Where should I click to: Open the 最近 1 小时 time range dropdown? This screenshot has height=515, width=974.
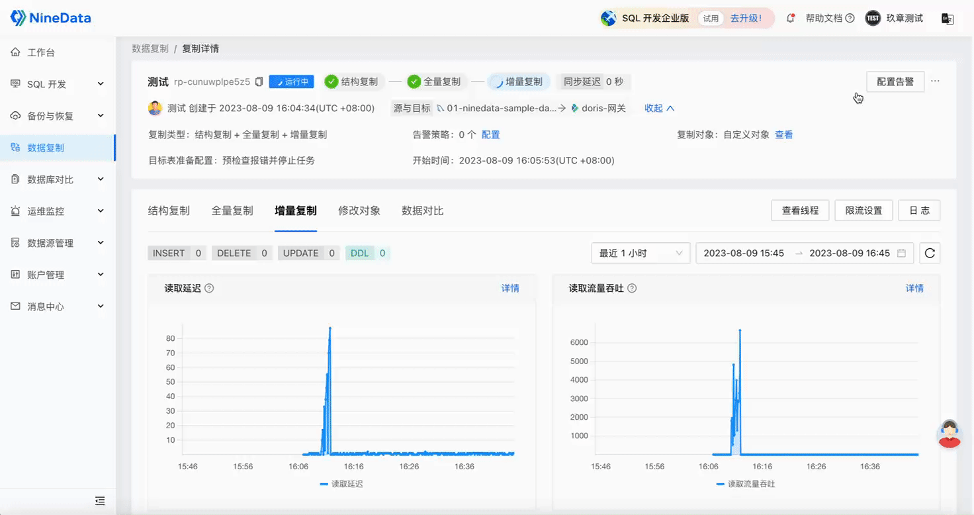click(x=640, y=253)
